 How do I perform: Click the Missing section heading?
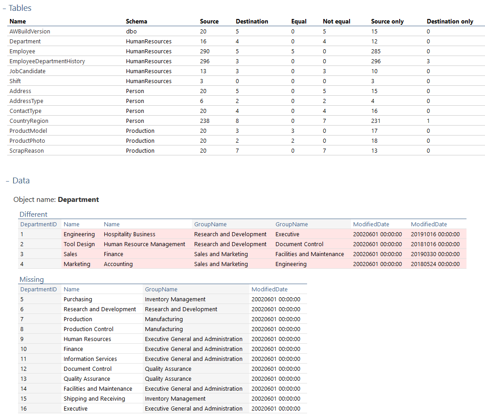click(32, 280)
